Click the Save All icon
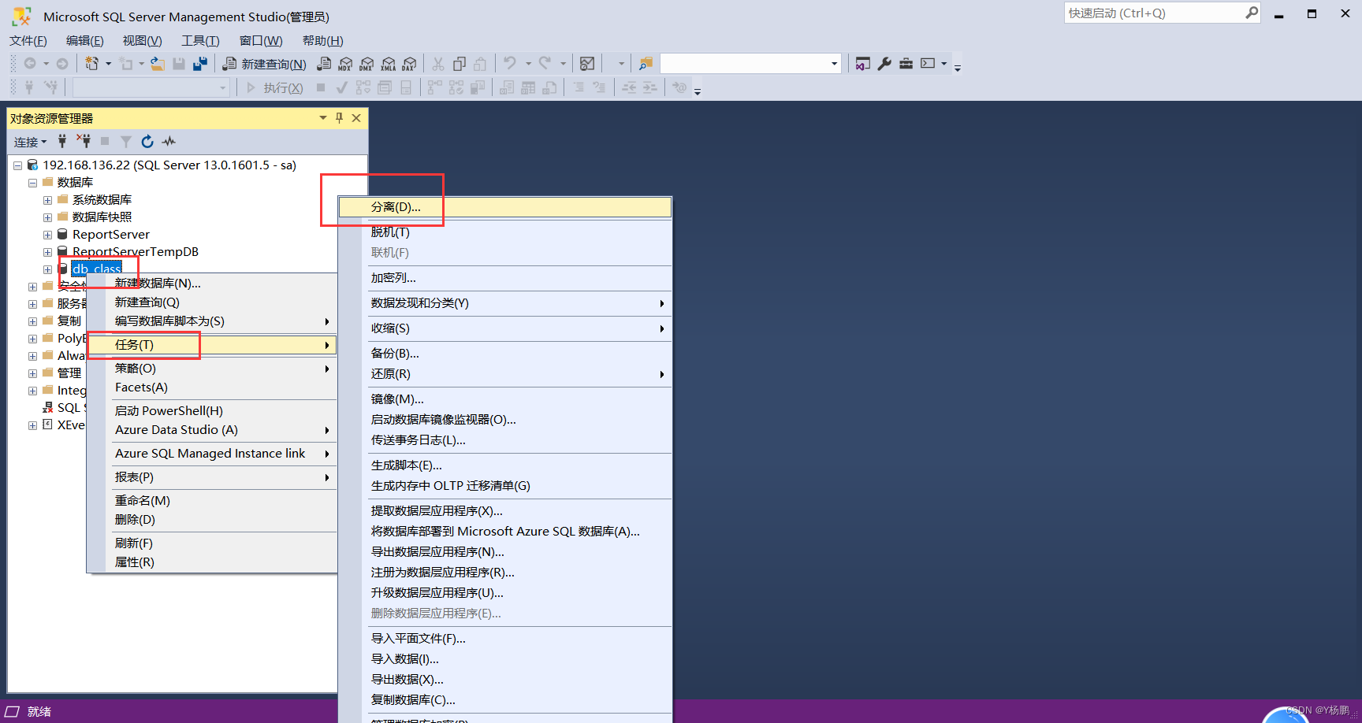Screen dimensions: 1362x723 coord(200,64)
